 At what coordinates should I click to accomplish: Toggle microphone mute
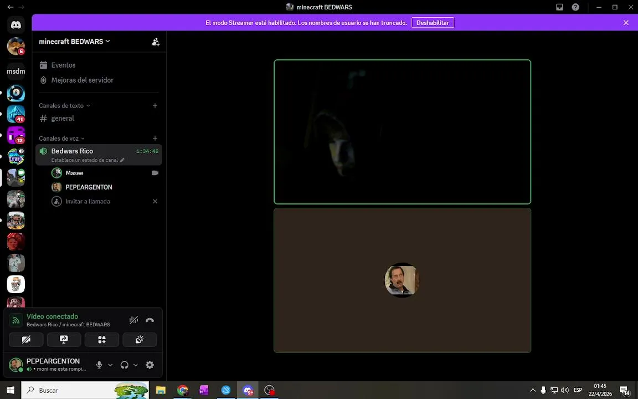[99, 365]
